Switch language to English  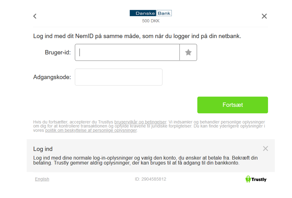[x=42, y=179]
